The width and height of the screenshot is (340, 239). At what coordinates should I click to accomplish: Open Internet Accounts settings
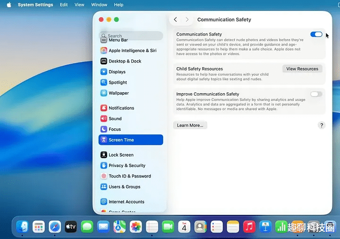pyautogui.click(x=130, y=202)
